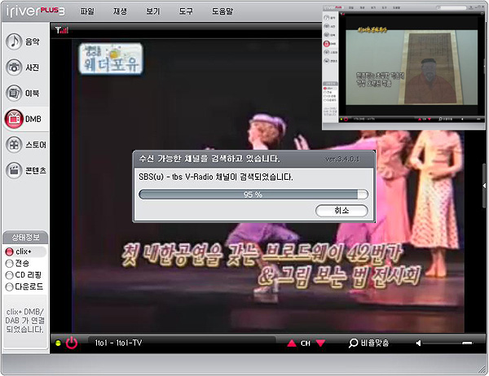Click channel up arrow in the inset window
This screenshot has width=489, height=376.
click(x=420, y=119)
